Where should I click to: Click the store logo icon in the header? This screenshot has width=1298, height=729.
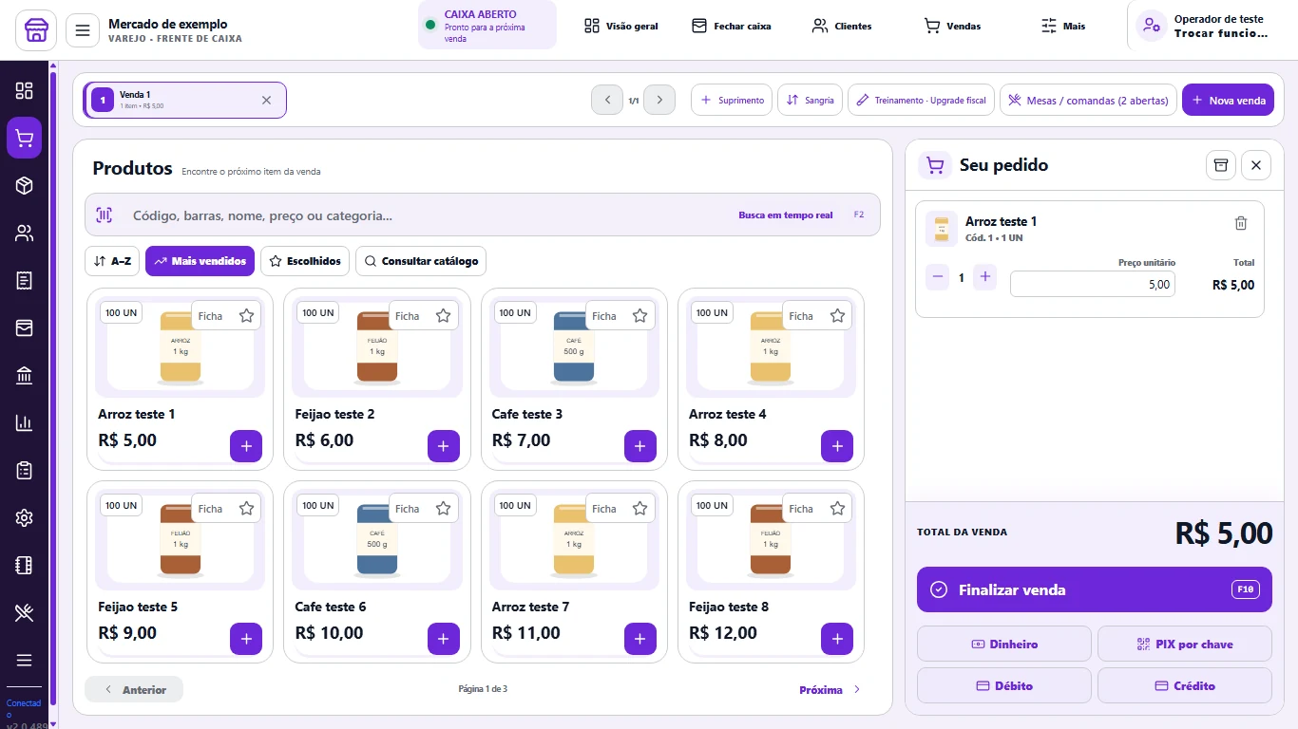(x=36, y=30)
